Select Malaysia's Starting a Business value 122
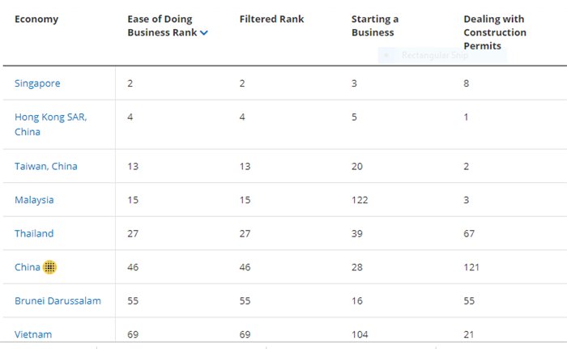Screen dimensions: 567x349 point(360,200)
